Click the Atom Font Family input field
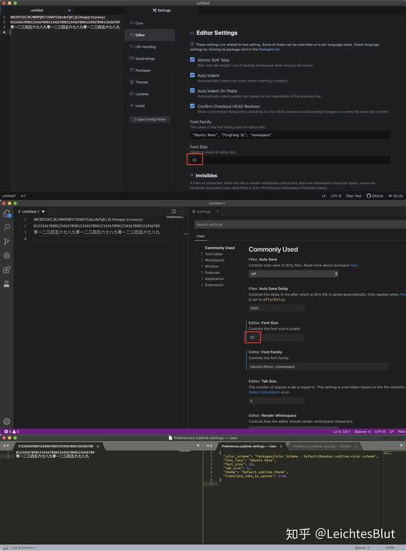The height and width of the screenshot is (551, 406). [290, 135]
